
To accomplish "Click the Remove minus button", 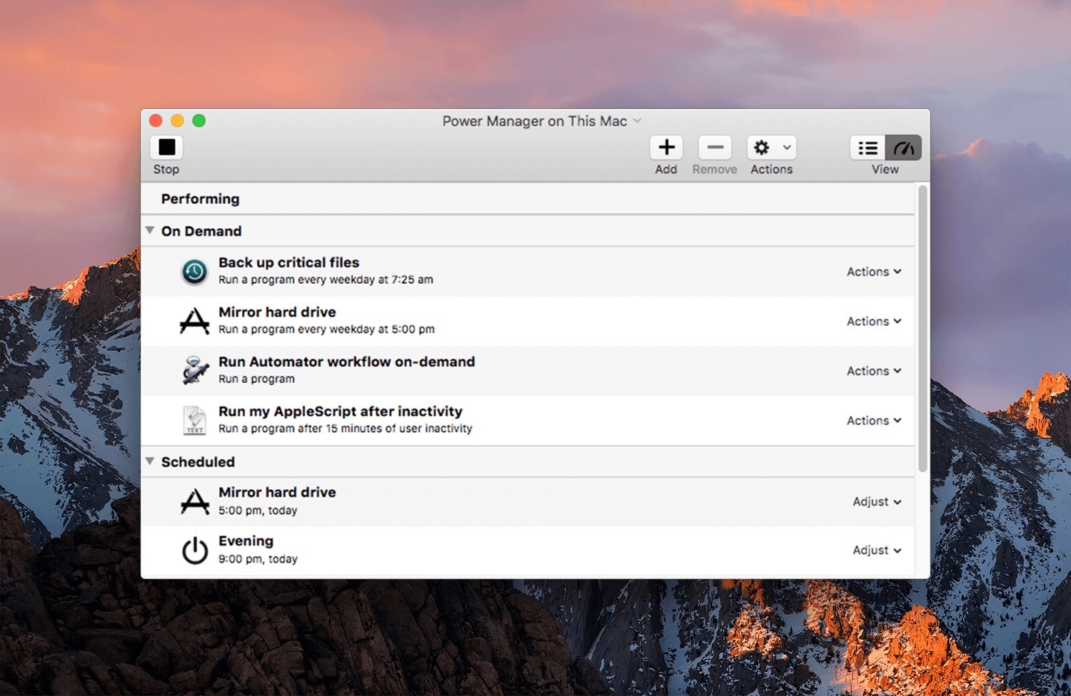I will [x=715, y=148].
